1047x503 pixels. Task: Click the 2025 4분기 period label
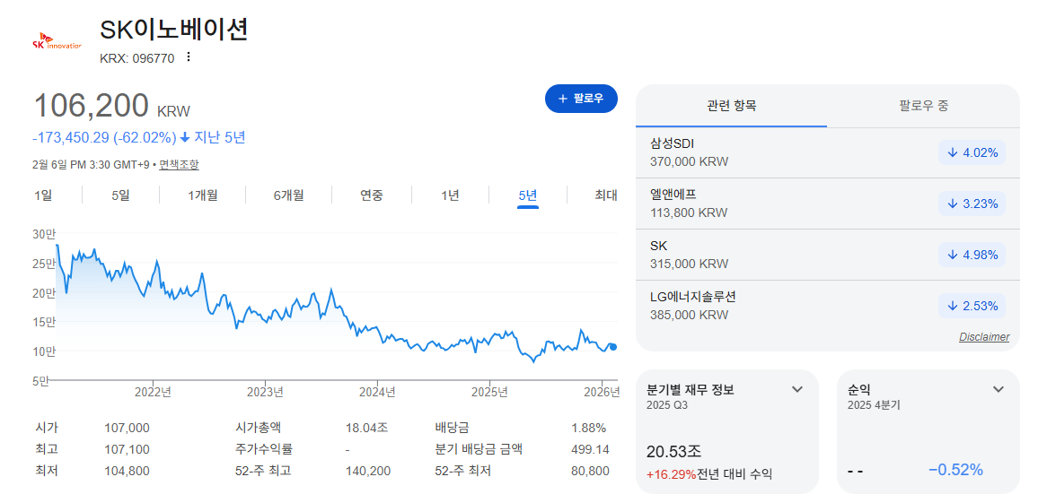click(874, 405)
